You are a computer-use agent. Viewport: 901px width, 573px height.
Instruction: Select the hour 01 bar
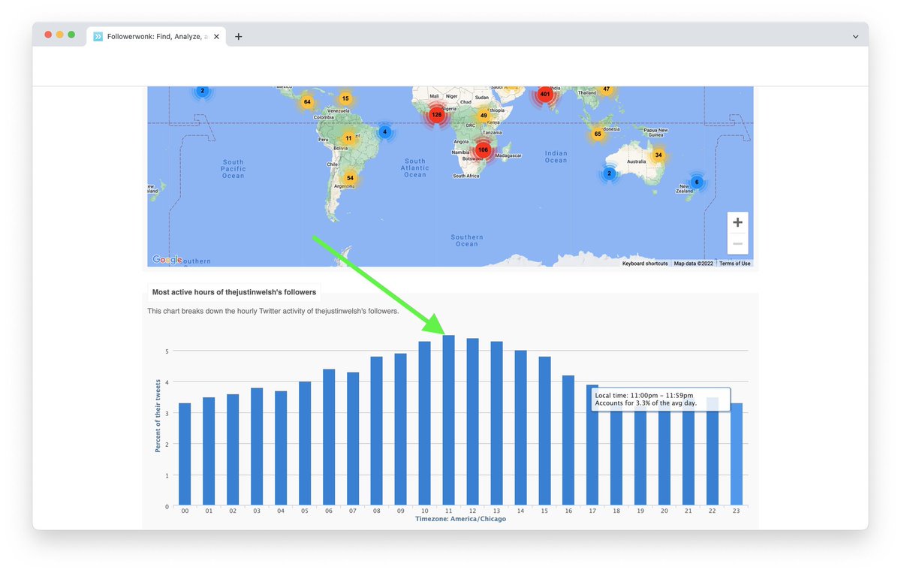(x=209, y=451)
